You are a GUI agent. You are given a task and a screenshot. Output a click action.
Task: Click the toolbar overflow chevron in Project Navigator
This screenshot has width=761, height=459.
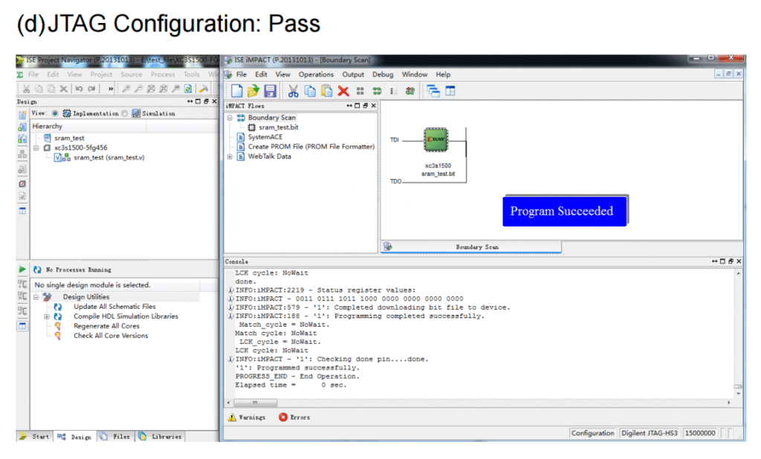point(111,89)
